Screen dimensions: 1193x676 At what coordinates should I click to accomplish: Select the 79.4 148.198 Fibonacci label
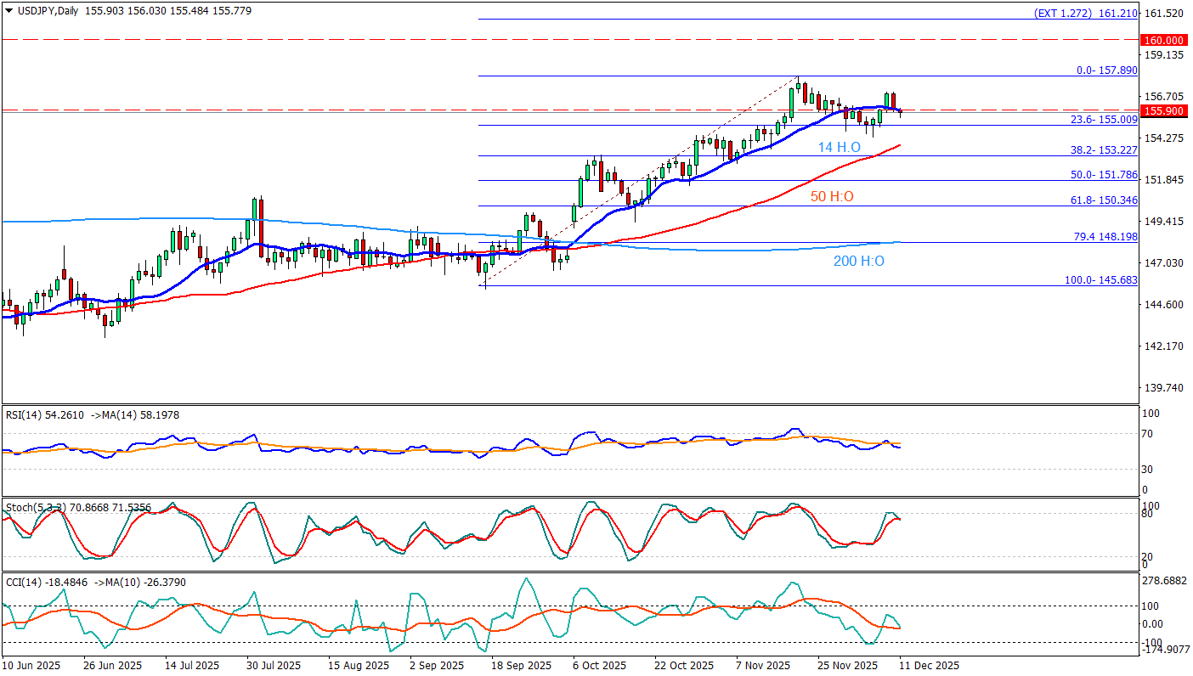(1106, 236)
